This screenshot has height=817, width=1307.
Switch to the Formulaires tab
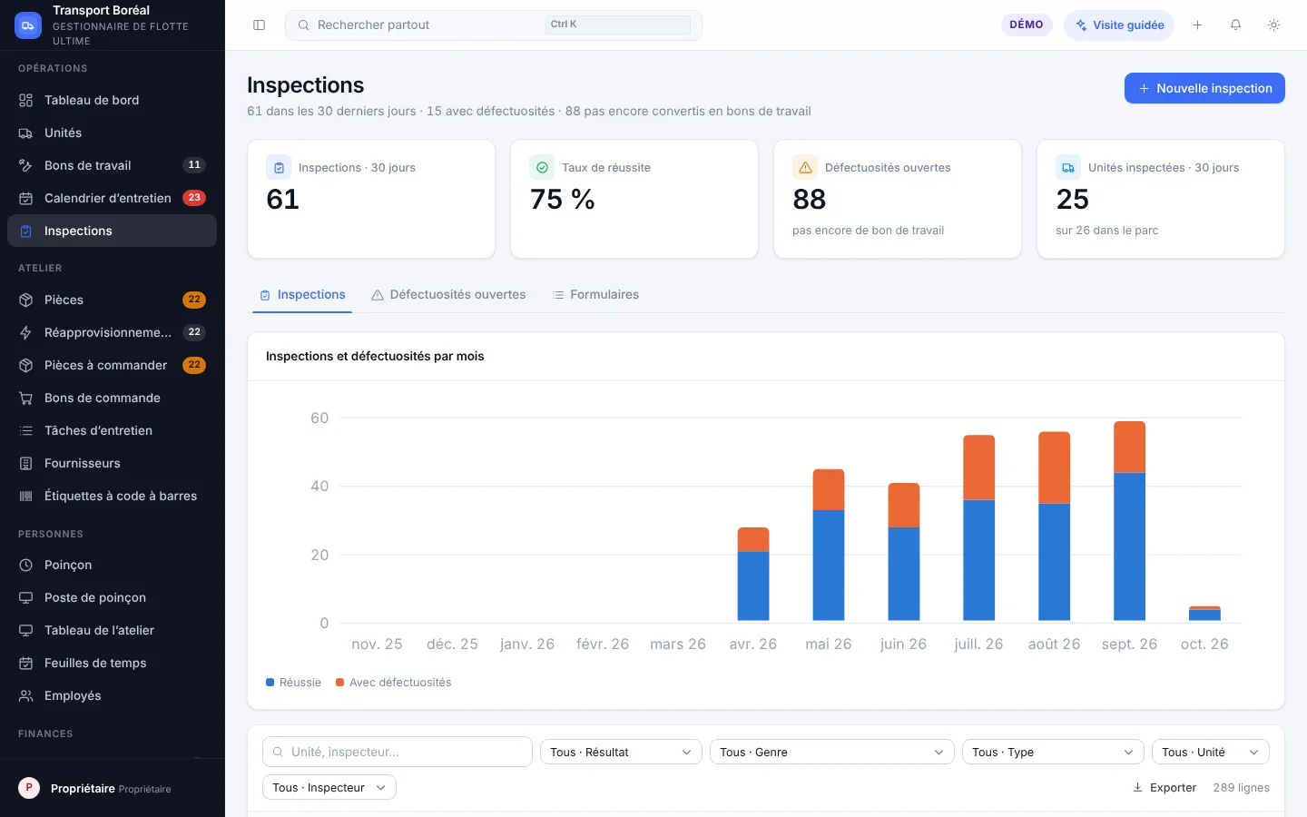click(596, 295)
